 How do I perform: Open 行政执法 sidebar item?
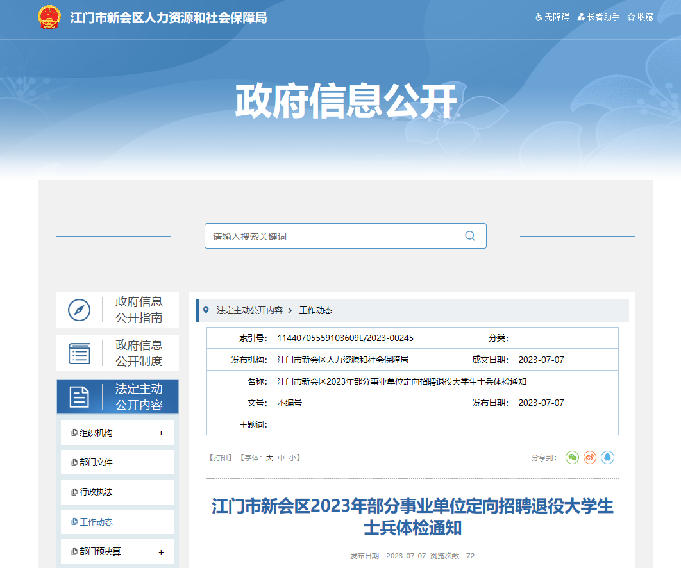pyautogui.click(x=96, y=492)
